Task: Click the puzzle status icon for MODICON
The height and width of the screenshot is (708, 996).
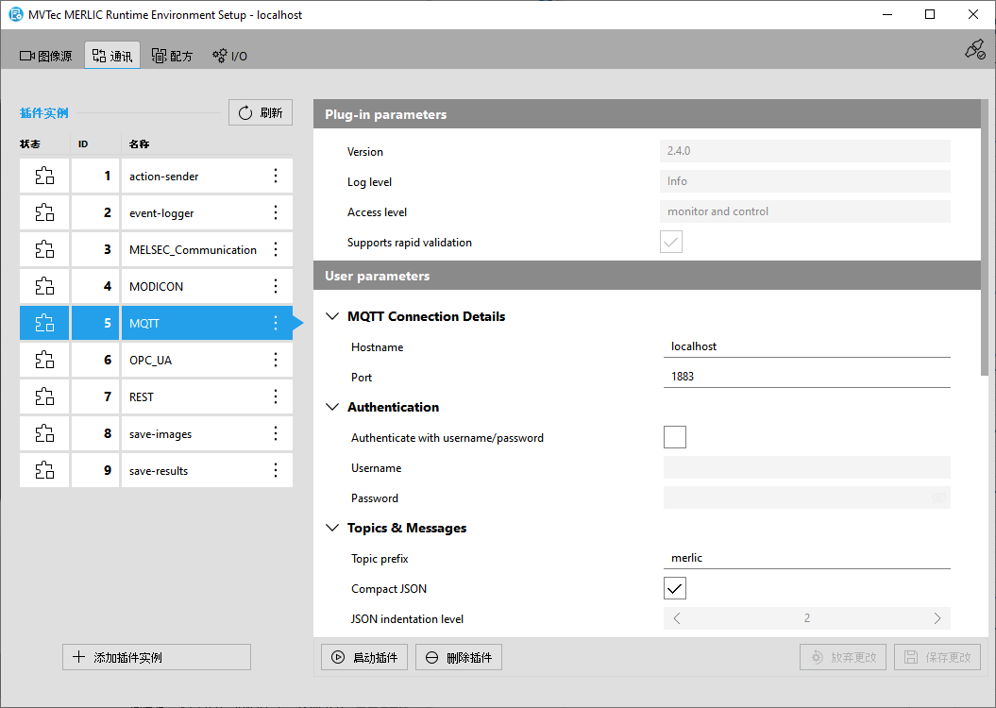Action: click(44, 287)
